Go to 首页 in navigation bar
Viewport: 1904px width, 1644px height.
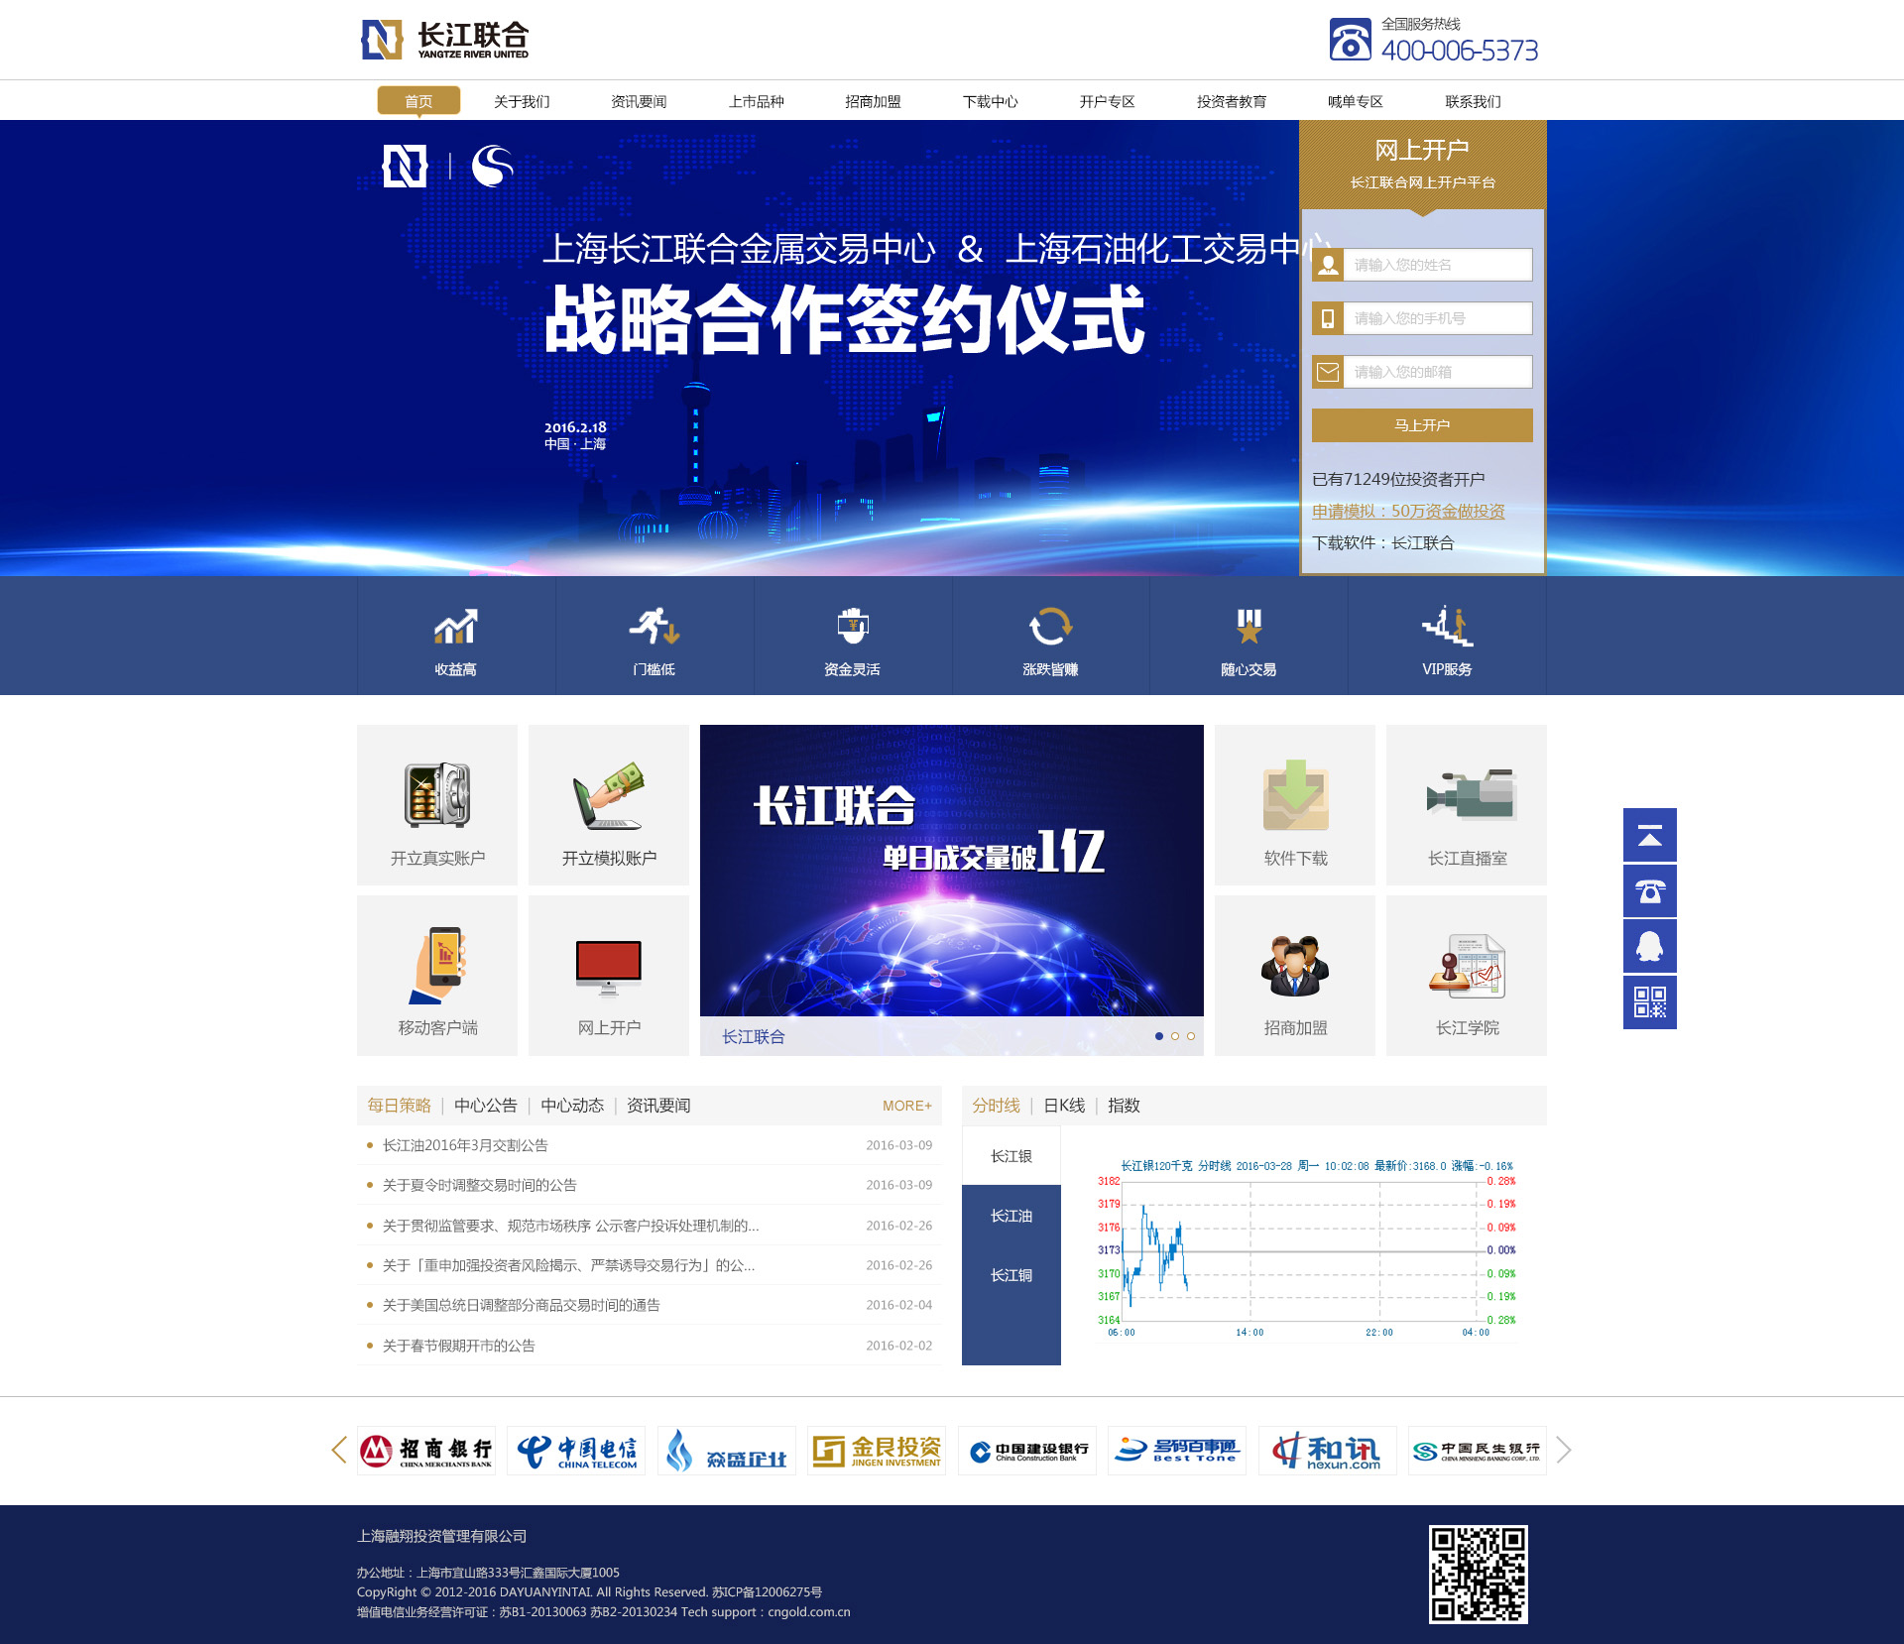pos(418,101)
